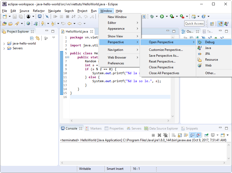This screenshot has width=232, height=173.
Task: Click the Skip All Breakpoints icon
Action: (x=47, y=16)
